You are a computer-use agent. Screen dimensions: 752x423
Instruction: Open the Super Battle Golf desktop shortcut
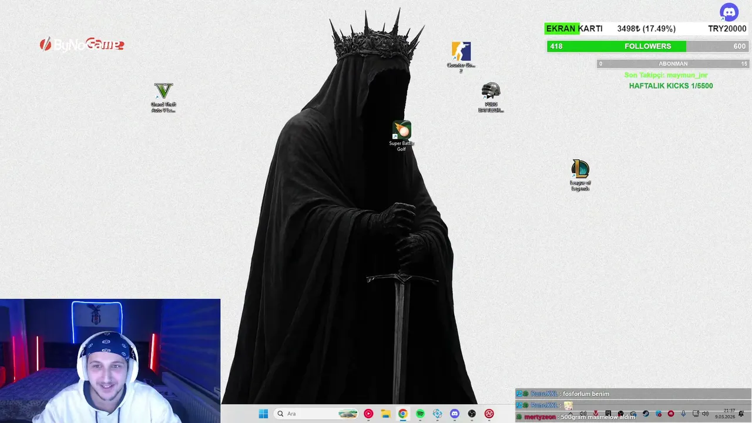[x=402, y=136]
